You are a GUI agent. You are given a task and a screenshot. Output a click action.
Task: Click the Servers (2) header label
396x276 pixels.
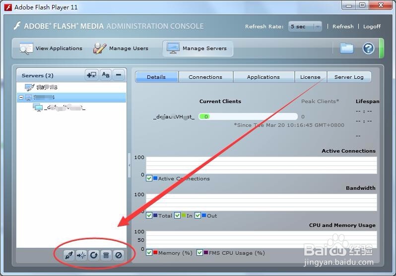tap(37, 75)
